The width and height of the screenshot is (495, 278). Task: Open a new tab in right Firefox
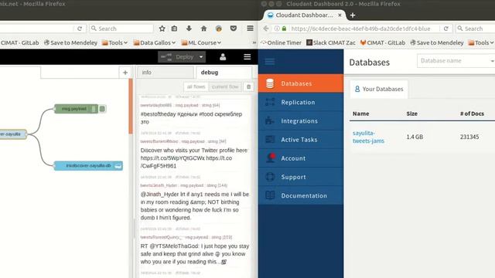pyautogui.click(x=353, y=15)
